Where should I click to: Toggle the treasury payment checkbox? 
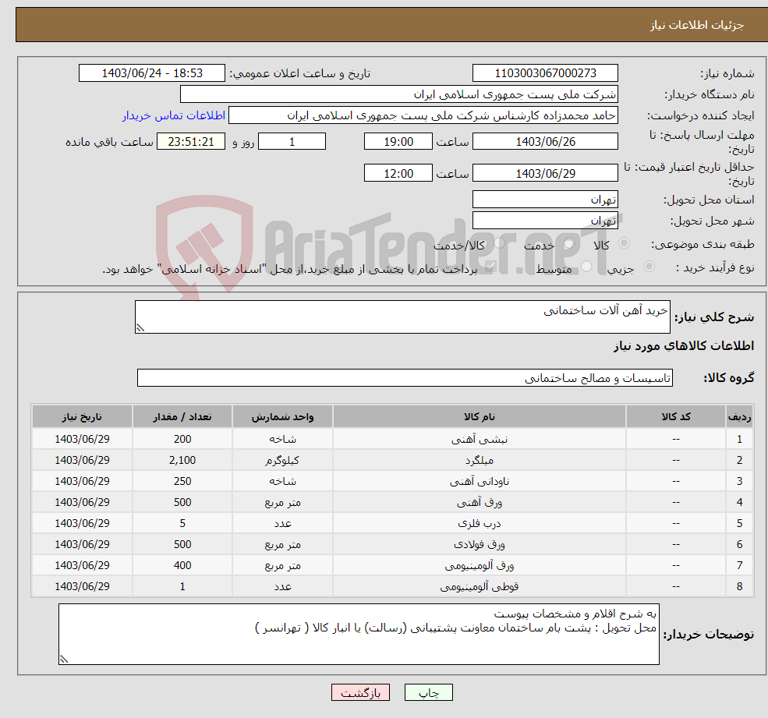point(490,267)
